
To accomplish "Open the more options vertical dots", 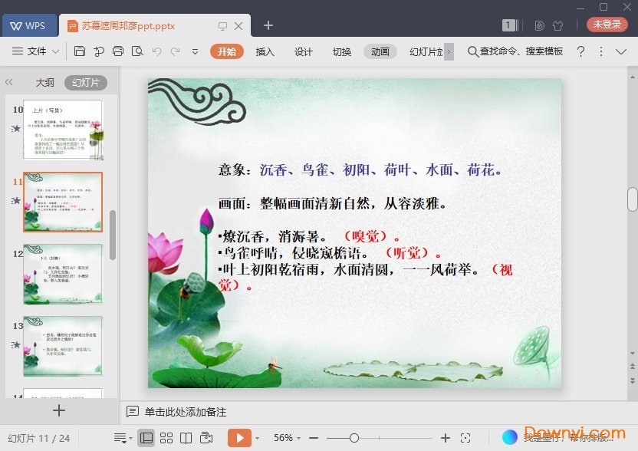I will point(601,51).
